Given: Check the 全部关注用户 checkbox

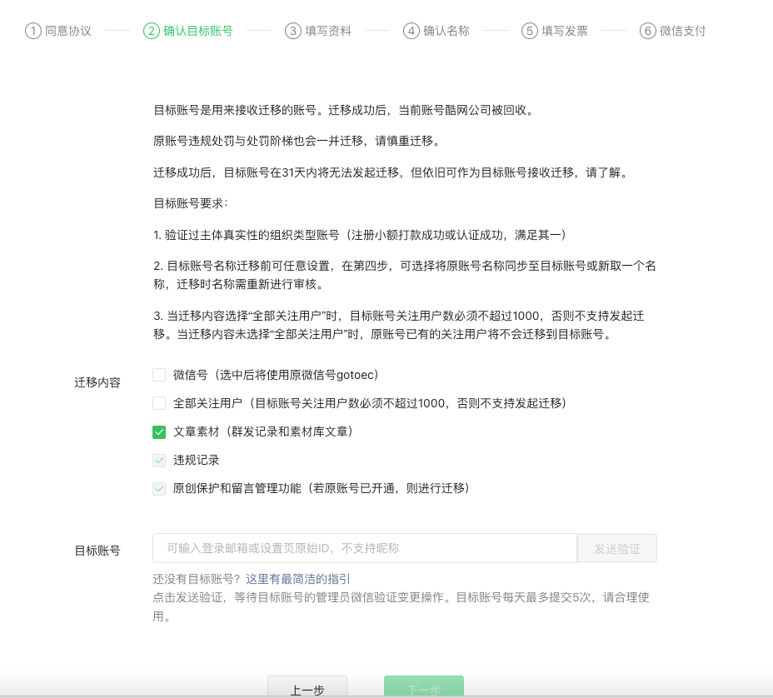Looking at the screenshot, I should pyautogui.click(x=159, y=403).
